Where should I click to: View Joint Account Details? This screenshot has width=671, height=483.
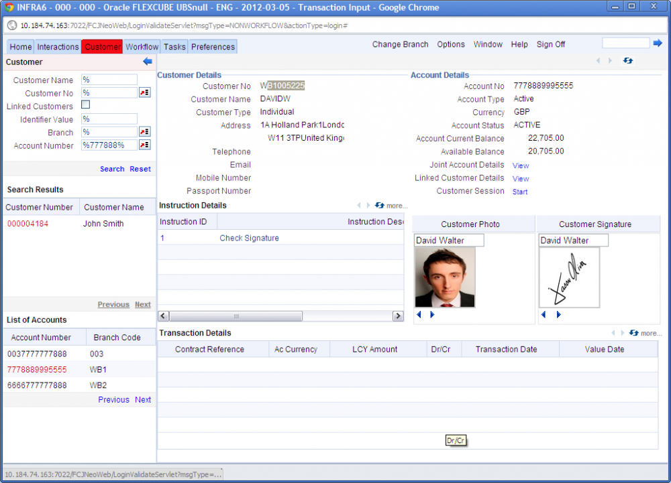point(521,165)
